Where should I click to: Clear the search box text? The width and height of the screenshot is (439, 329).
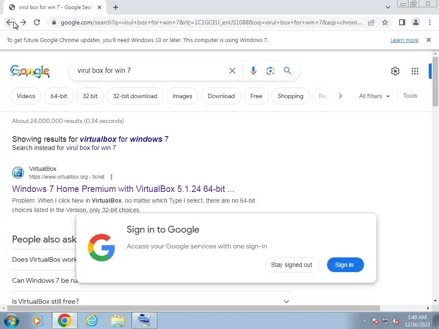coord(232,71)
